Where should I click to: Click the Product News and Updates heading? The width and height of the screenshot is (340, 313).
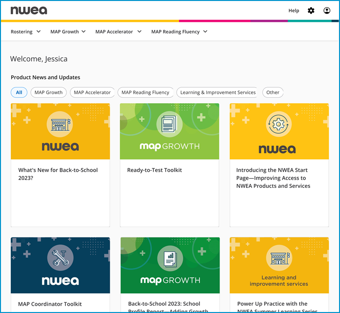coord(45,77)
